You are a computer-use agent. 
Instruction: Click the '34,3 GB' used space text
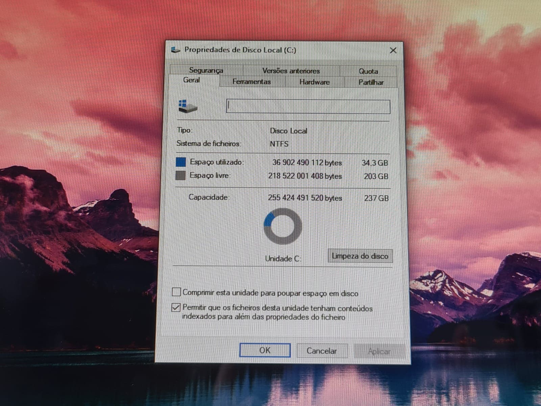tap(375, 163)
